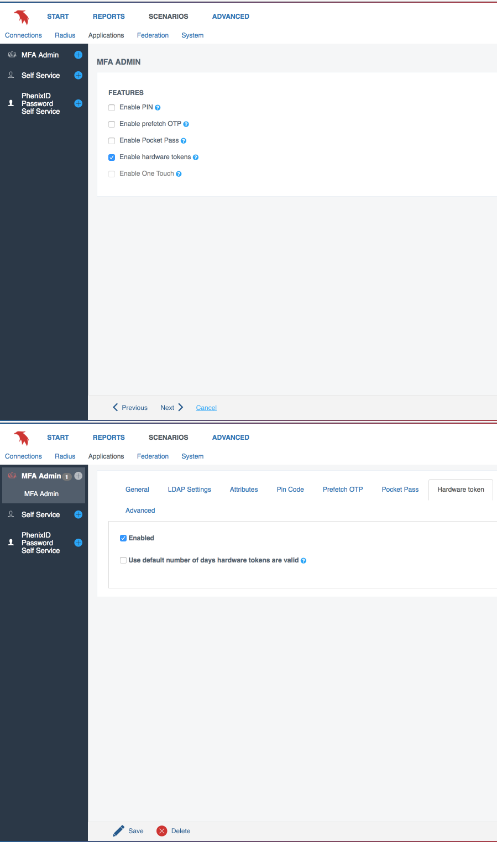Check Use default number of days hardware tokens valid
The width and height of the screenshot is (497, 842).
click(123, 560)
